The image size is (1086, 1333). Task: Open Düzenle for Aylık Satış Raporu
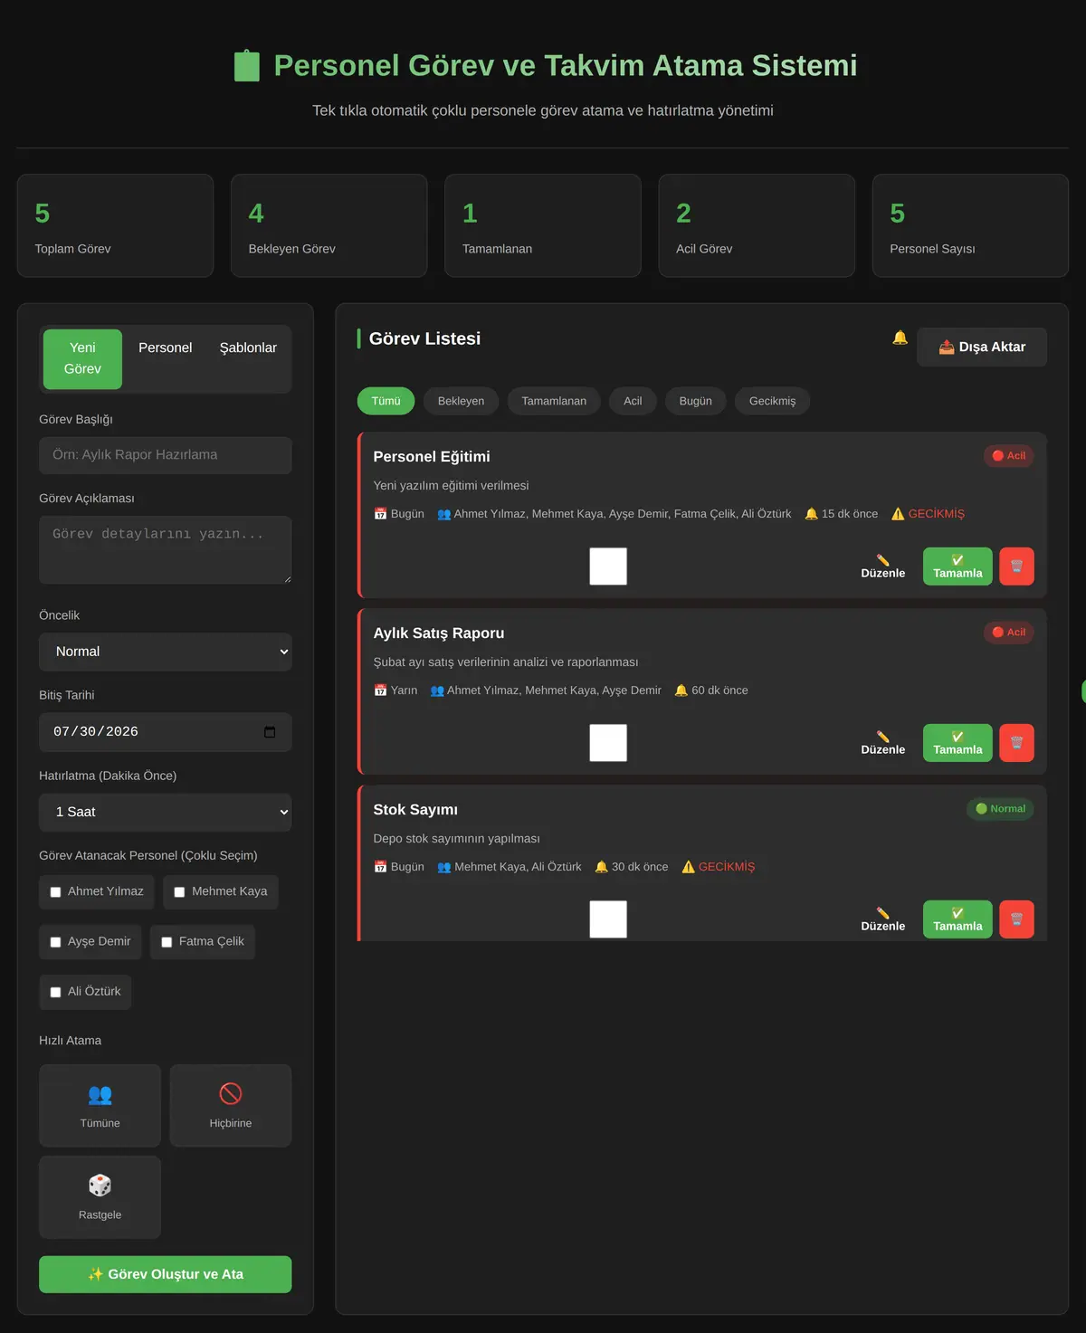[882, 743]
